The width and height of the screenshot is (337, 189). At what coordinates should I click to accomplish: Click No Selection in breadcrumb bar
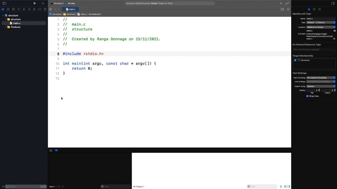click(95, 14)
